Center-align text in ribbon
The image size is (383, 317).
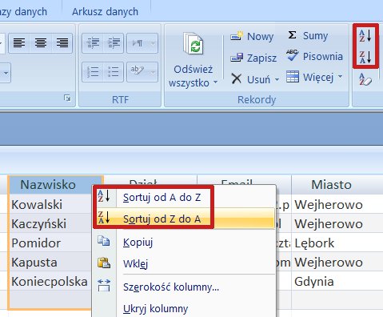pos(41,42)
